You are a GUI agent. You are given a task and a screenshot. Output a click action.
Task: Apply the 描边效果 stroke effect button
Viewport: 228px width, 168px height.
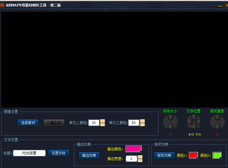click(89, 155)
